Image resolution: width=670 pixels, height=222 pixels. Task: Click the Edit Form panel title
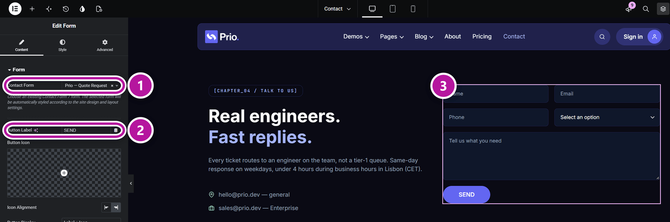point(64,26)
